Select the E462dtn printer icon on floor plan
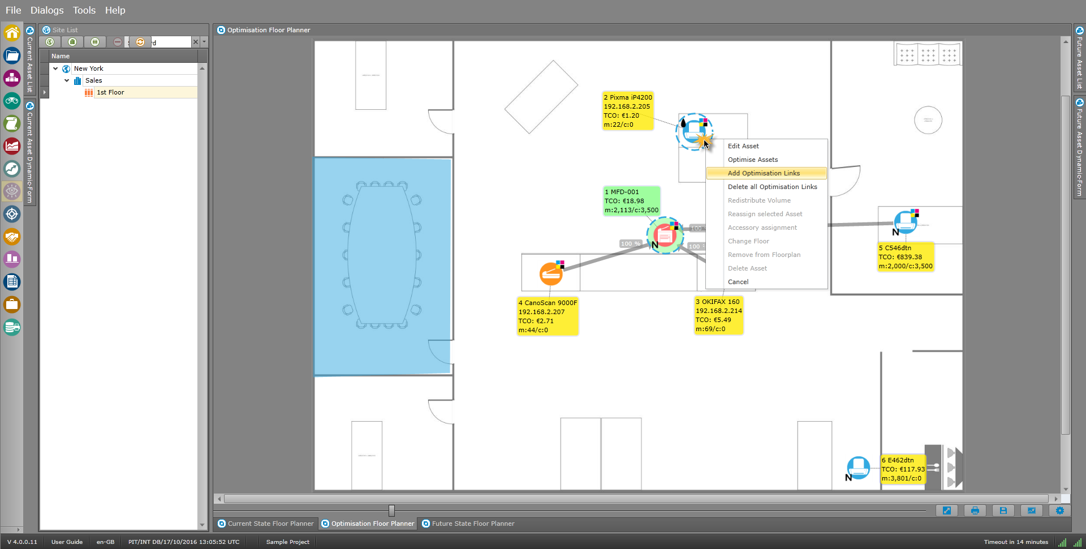 coord(858,467)
